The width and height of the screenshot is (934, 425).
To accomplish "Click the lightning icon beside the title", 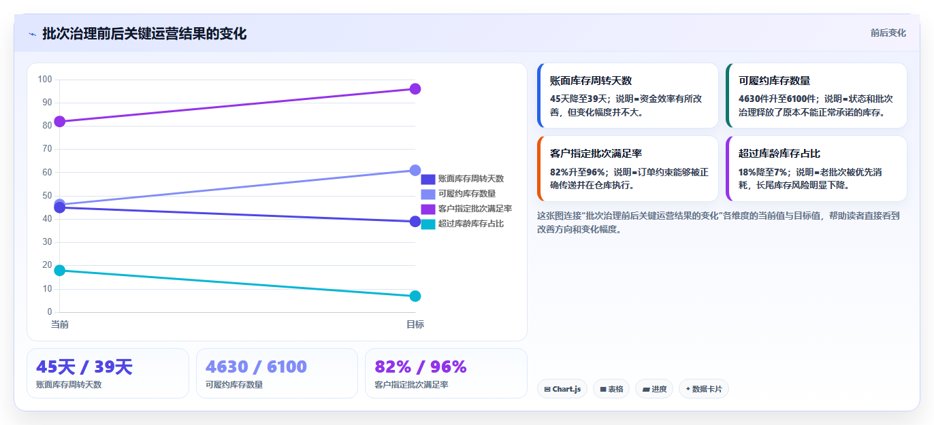I will pyautogui.click(x=33, y=34).
